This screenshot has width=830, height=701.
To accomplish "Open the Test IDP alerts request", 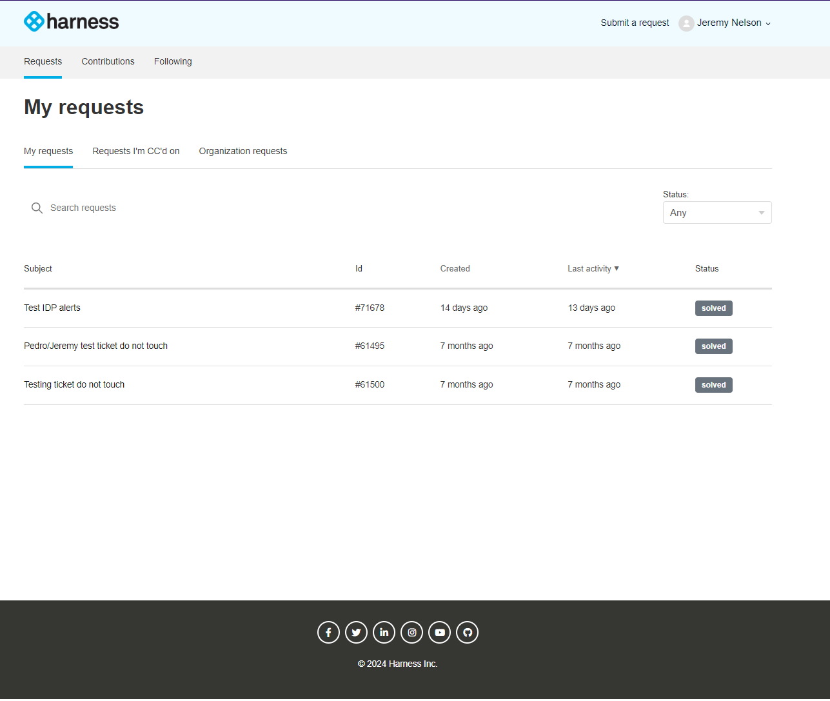I will pyautogui.click(x=52, y=308).
